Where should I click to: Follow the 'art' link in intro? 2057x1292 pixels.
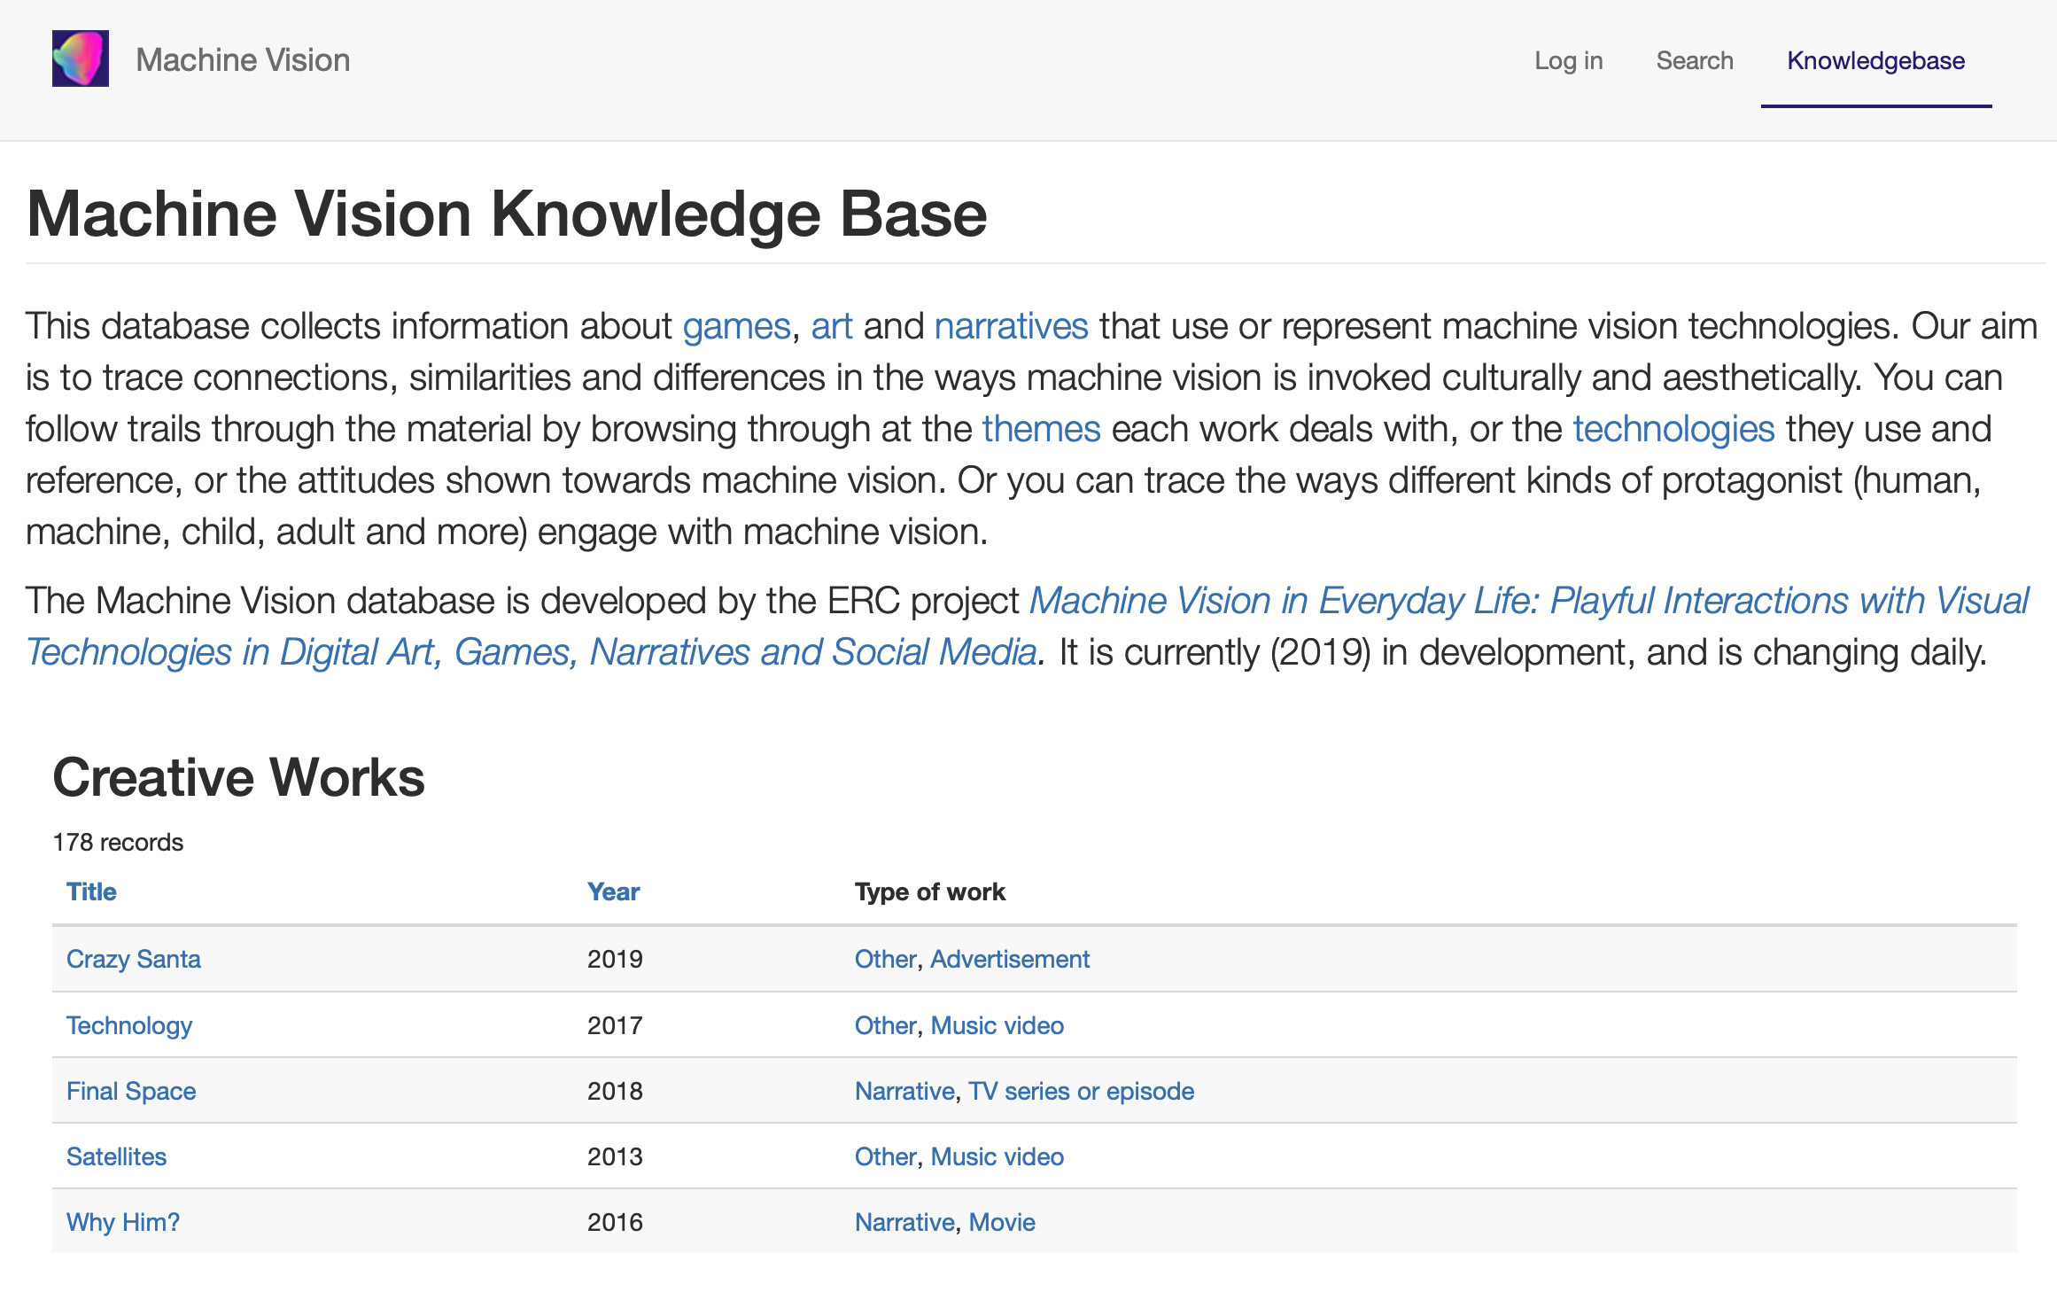[831, 326]
